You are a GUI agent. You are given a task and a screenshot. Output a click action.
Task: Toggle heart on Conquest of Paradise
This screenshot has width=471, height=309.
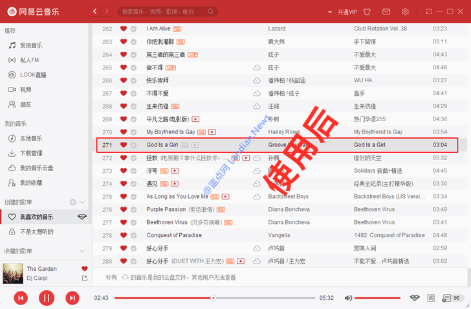click(x=124, y=235)
